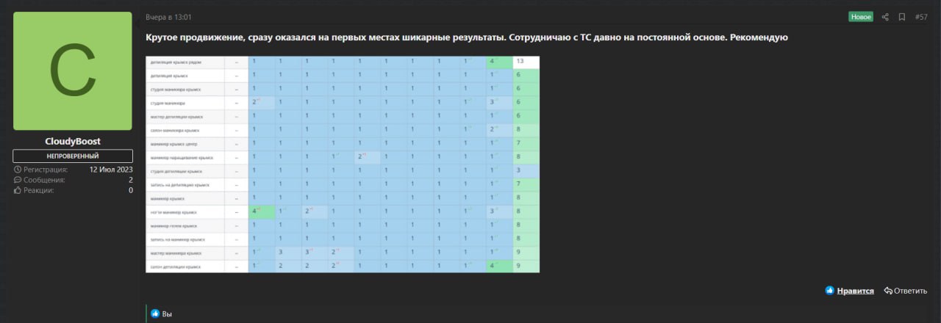The width and height of the screenshot is (941, 323).
Task: Click the speech bubble icon next to Сообщения
Action: [x=18, y=180]
